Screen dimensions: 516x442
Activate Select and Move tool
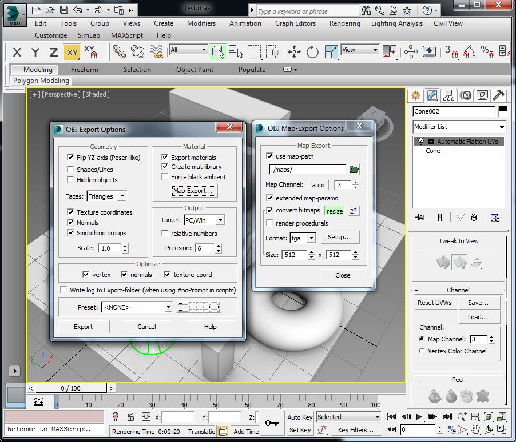294,51
